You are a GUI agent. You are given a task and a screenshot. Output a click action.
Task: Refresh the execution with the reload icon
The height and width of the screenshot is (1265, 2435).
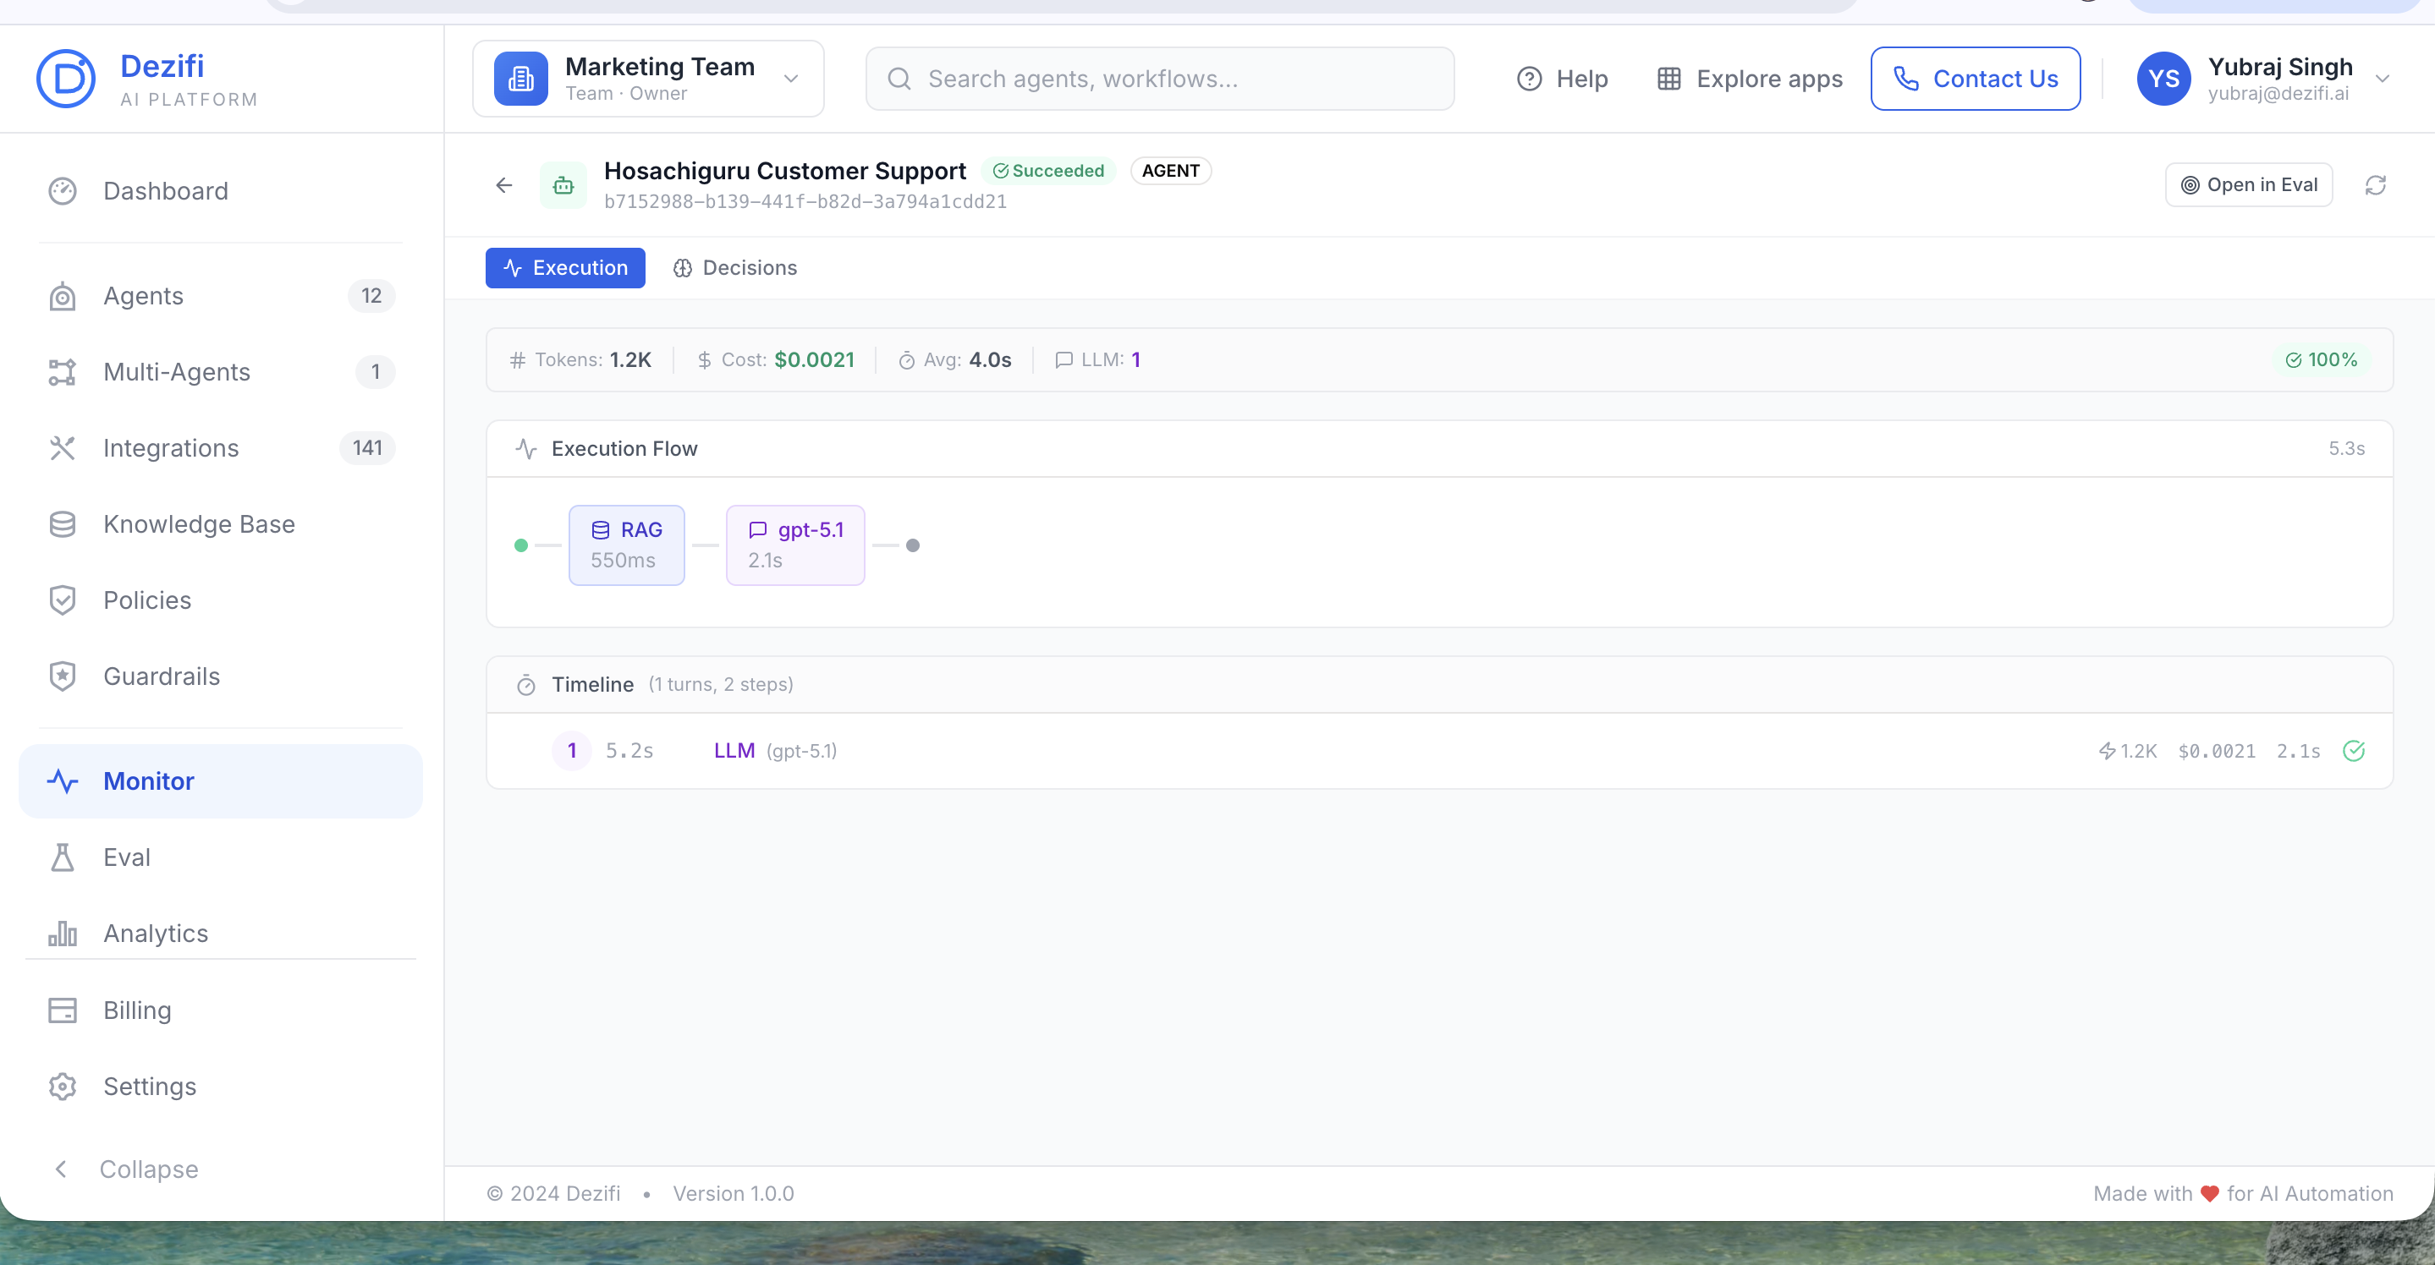point(2376,185)
